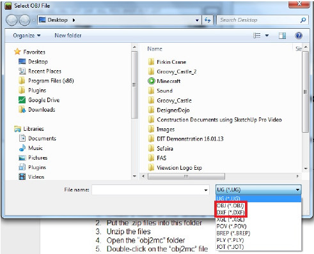Viewport: 314px width, 254px height.
Task: Click the horizontal scrollbar thumb in file list
Action: coord(186,176)
